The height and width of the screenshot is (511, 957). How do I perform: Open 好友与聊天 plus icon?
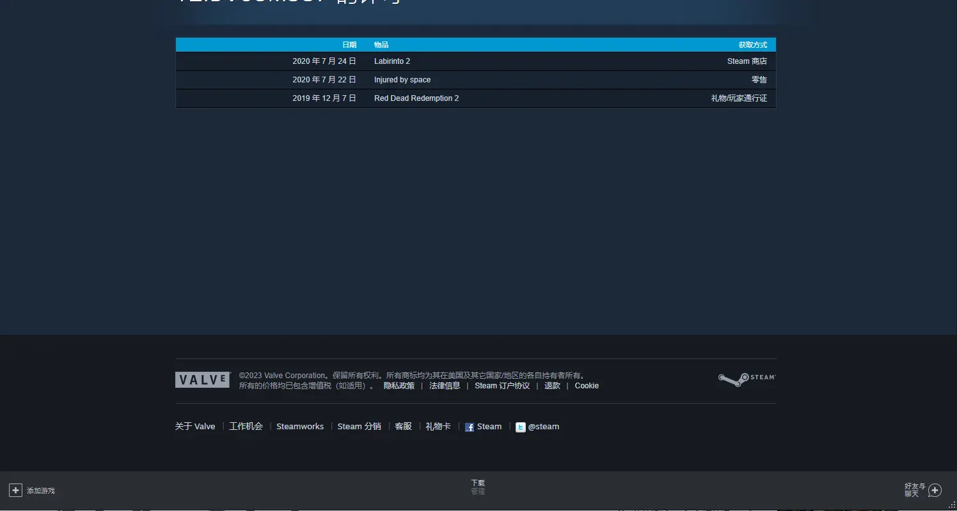(935, 490)
